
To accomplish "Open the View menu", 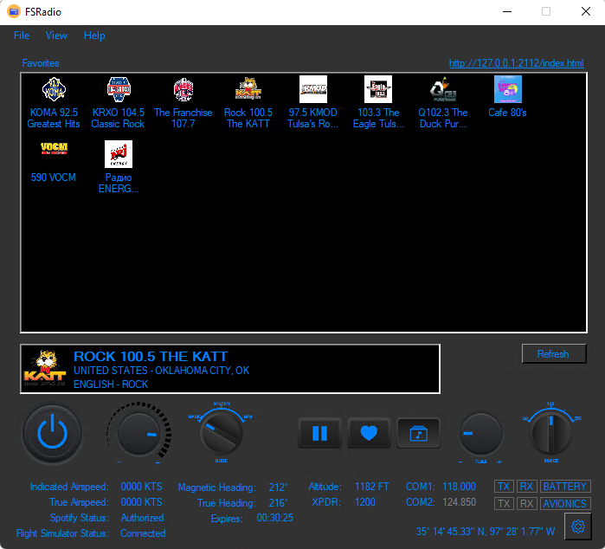I will [x=56, y=36].
